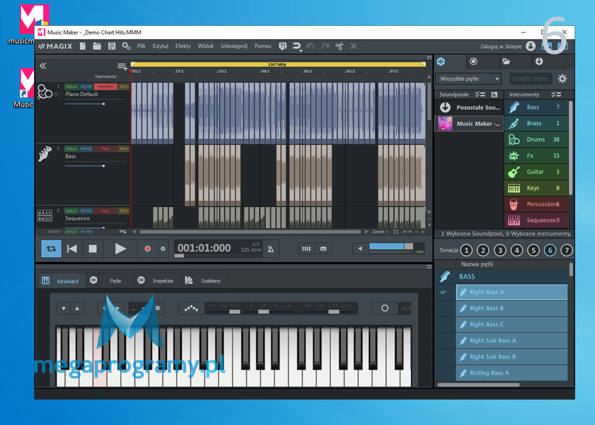Jump to the project start

[72, 249]
